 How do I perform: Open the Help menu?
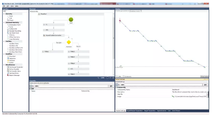(17, 6)
